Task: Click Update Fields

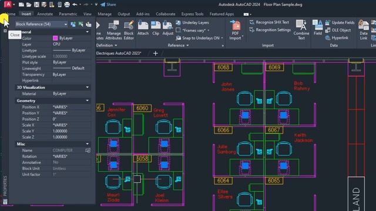Action: point(340,22)
